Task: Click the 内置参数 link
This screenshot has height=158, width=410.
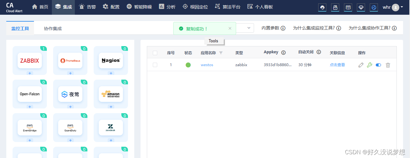Action: 270,28
